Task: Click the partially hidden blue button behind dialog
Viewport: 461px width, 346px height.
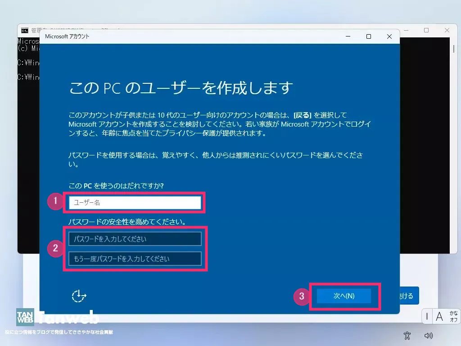Action: click(409, 296)
